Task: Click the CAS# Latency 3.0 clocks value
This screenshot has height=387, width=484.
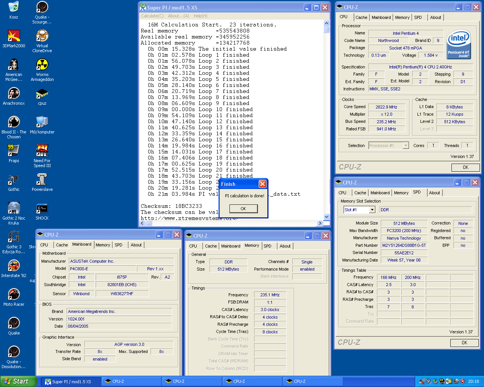Action: click(x=270, y=310)
